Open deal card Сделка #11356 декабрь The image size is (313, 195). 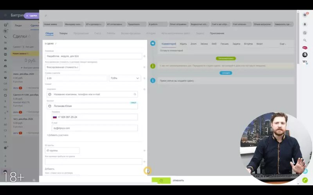click(x=26, y=95)
